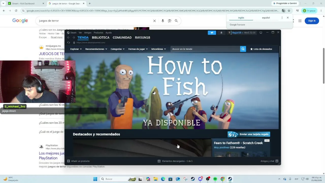
Task: Click the Google Translate icon in address bar
Action: click(x=283, y=11)
